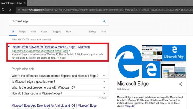Click the browser refresh icon
This screenshot has height=109, width=193.
click(x=3, y=10)
